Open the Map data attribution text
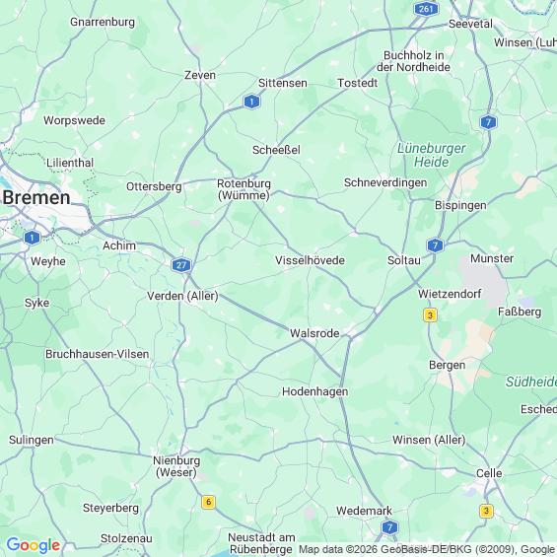This screenshot has width=557, height=557. pos(427,549)
